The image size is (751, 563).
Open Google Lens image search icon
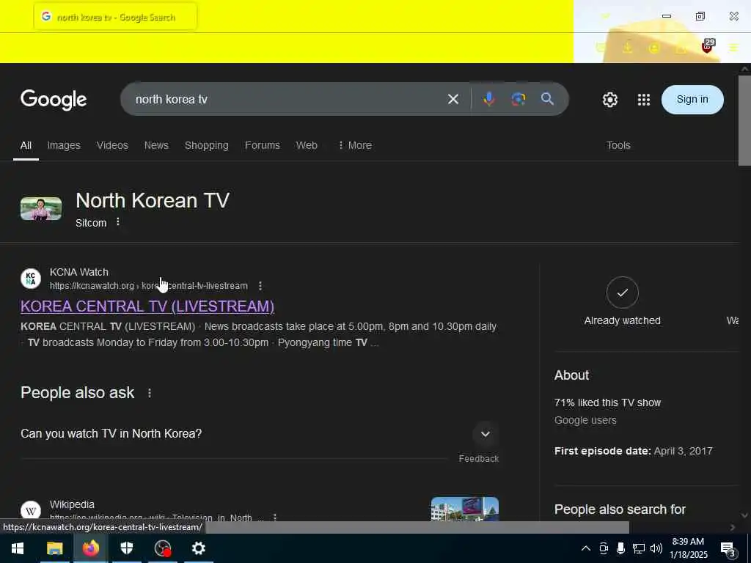pos(519,99)
